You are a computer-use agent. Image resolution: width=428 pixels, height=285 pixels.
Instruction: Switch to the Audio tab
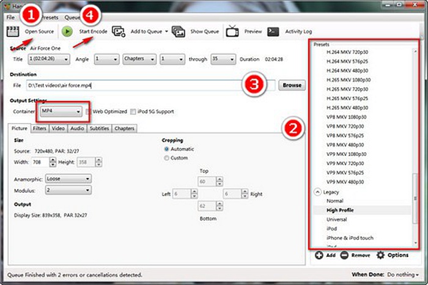[x=77, y=128]
